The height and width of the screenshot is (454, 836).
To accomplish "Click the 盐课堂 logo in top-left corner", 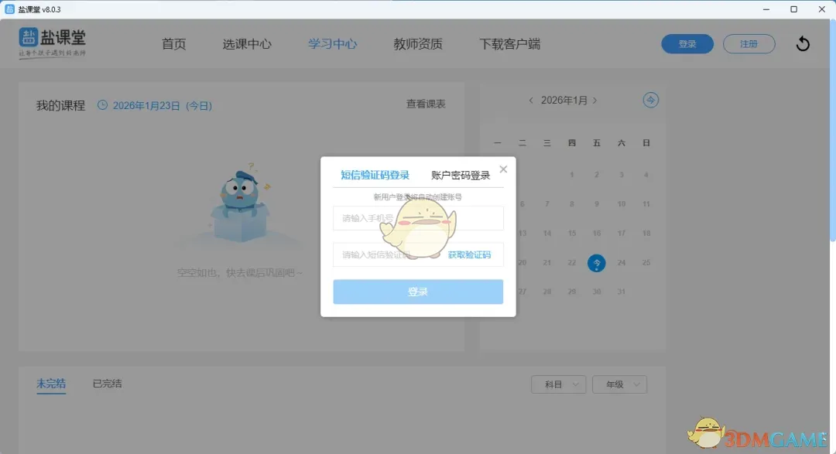I will point(50,44).
